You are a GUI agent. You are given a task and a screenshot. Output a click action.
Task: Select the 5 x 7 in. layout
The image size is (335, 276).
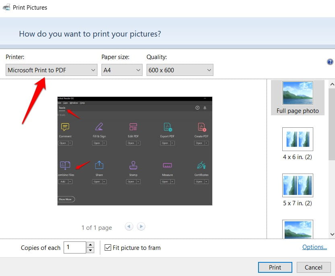click(x=298, y=185)
